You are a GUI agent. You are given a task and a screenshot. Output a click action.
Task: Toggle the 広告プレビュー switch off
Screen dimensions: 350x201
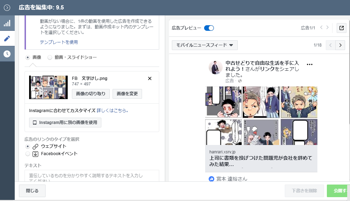click(209, 28)
